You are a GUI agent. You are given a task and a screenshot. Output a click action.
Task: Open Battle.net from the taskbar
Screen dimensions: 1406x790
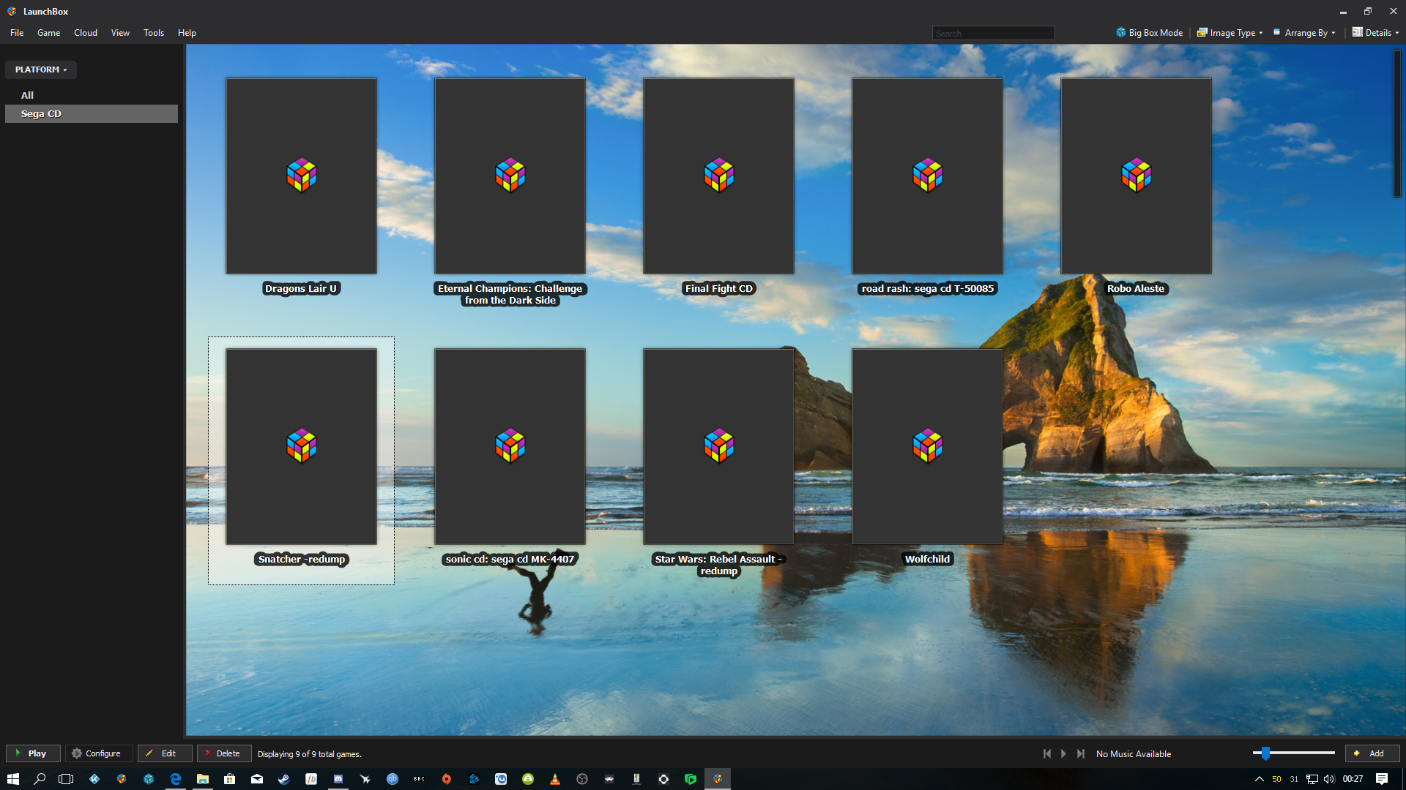[474, 779]
